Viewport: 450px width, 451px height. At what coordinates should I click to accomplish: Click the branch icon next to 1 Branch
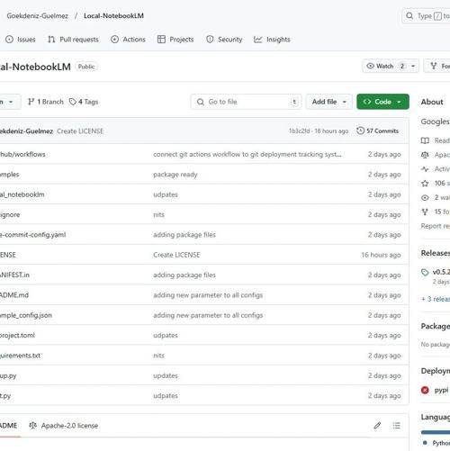pos(31,102)
